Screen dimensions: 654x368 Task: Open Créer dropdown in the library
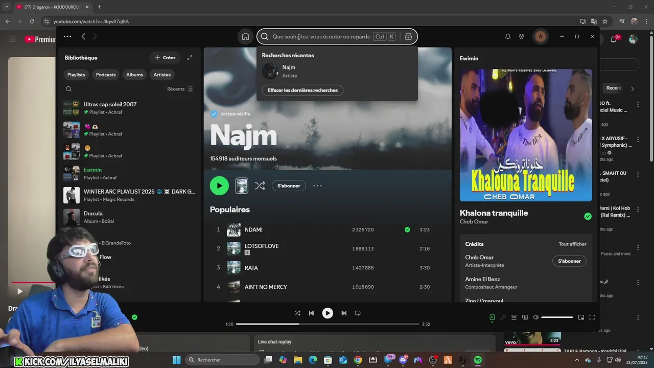165,58
